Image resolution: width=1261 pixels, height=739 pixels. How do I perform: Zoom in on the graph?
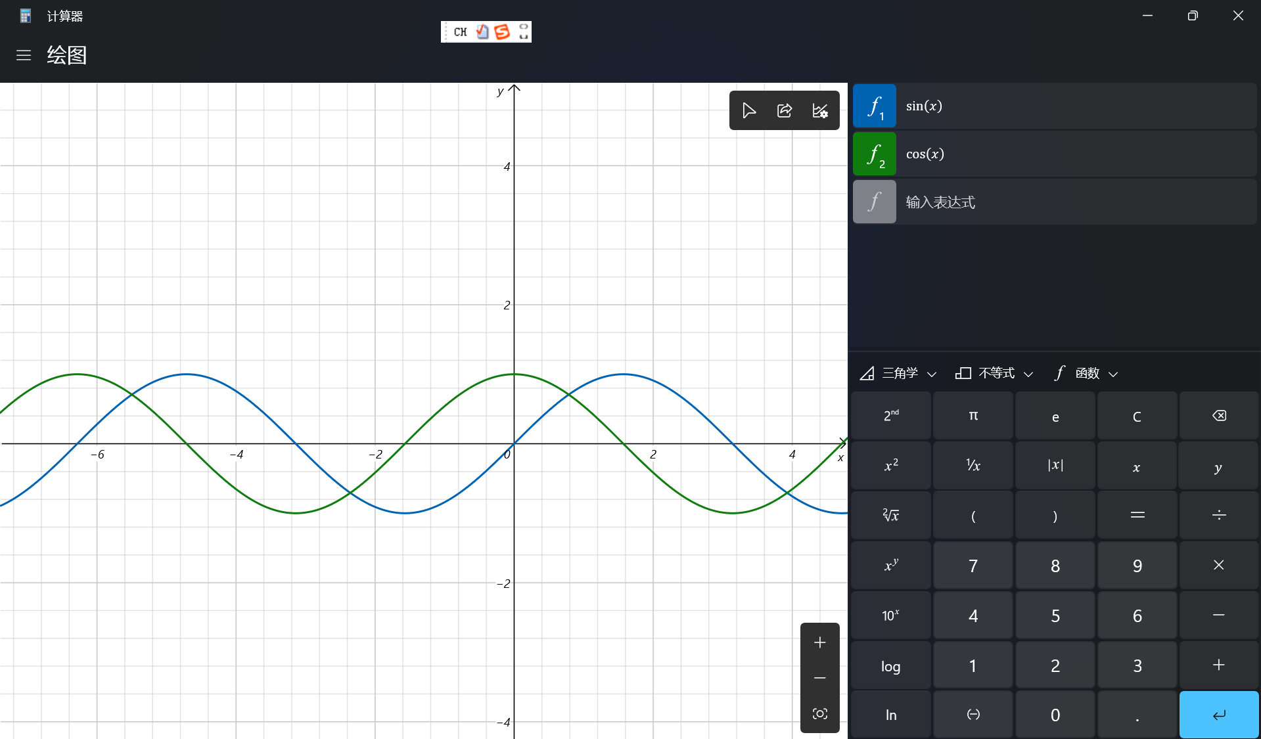819,642
